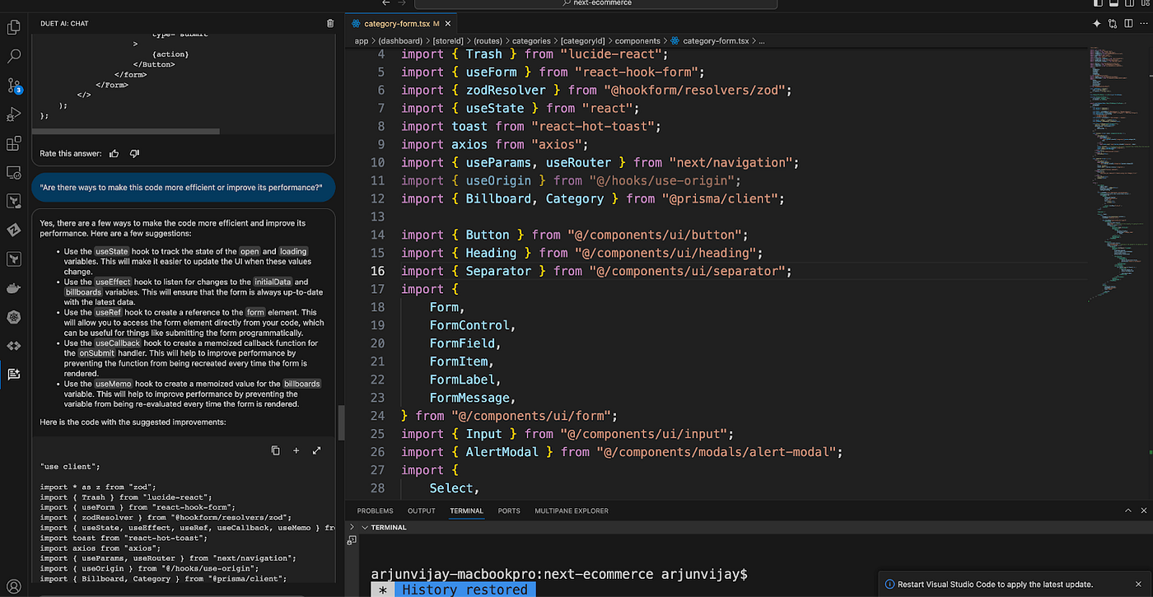Click the Duet AI sparkle icon in editor toolbar

tap(1097, 24)
